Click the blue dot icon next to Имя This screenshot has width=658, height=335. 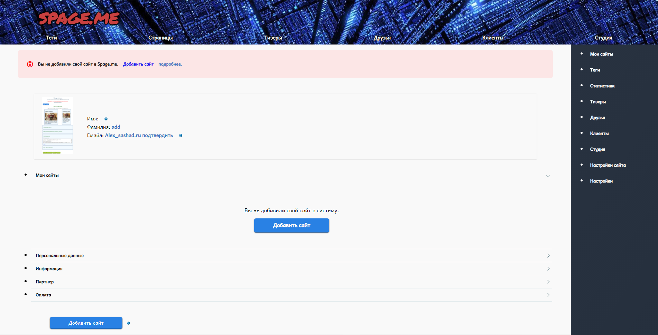click(106, 119)
